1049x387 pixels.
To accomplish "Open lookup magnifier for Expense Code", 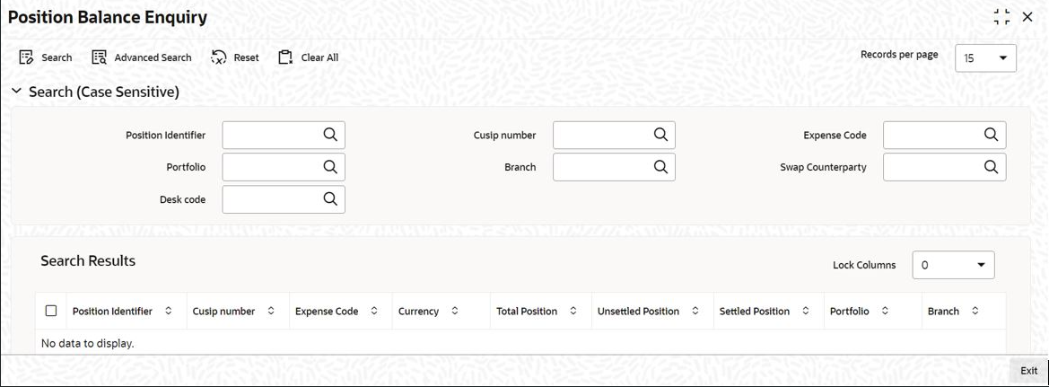I will [x=992, y=135].
